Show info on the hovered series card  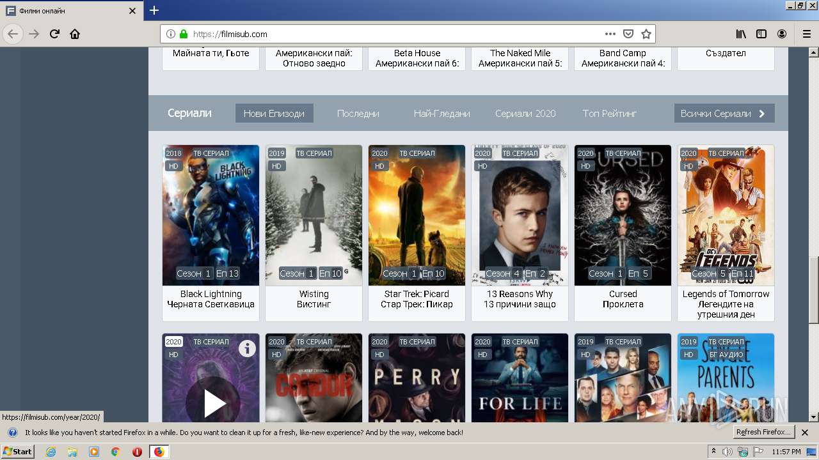click(247, 348)
